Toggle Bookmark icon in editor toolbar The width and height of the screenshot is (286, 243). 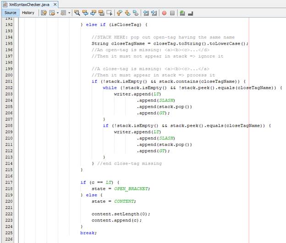[136, 13]
